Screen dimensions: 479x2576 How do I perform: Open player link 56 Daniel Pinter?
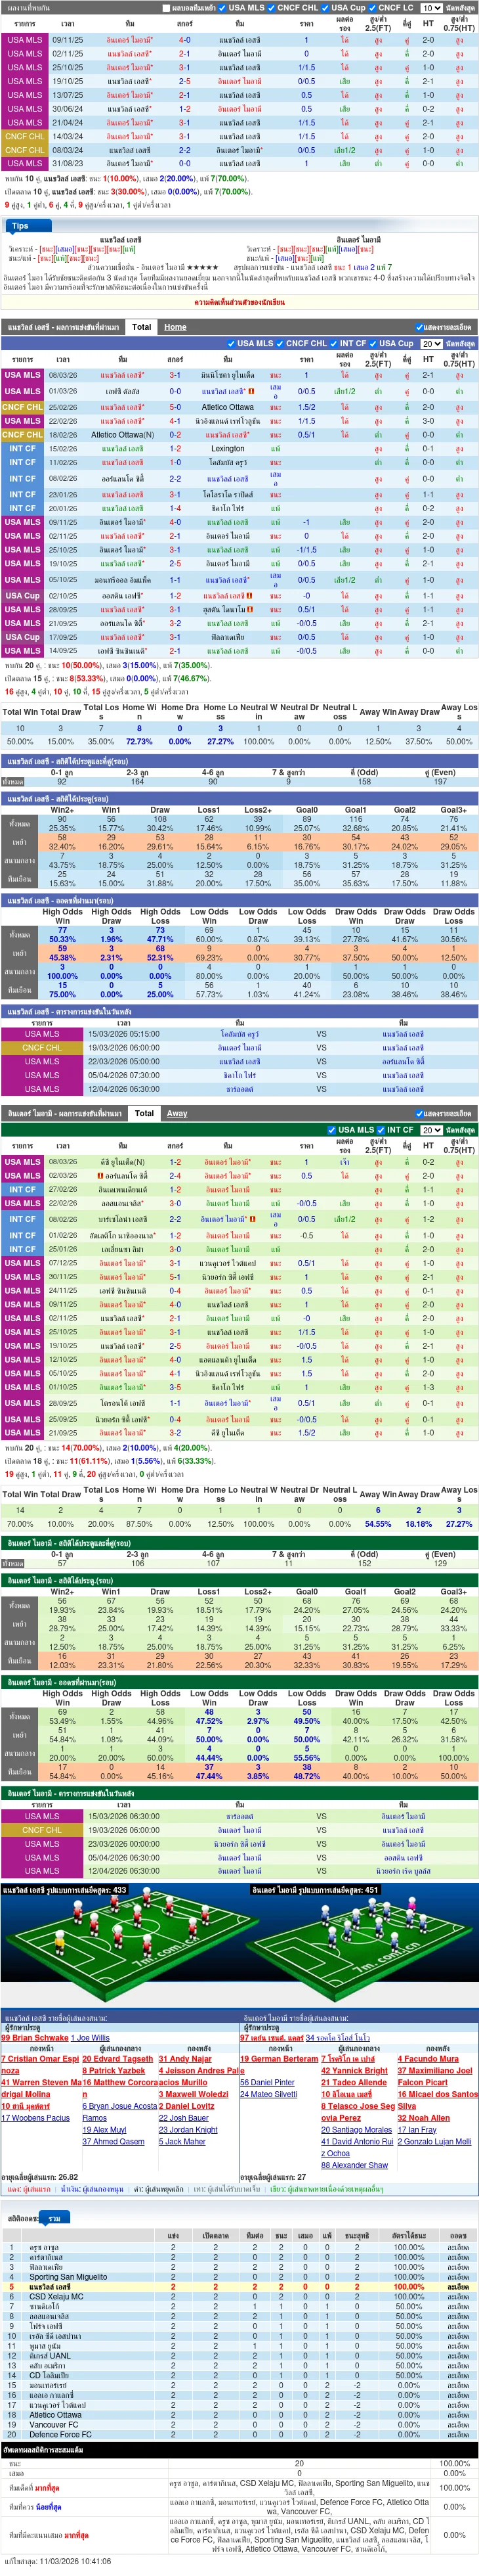point(268,2083)
